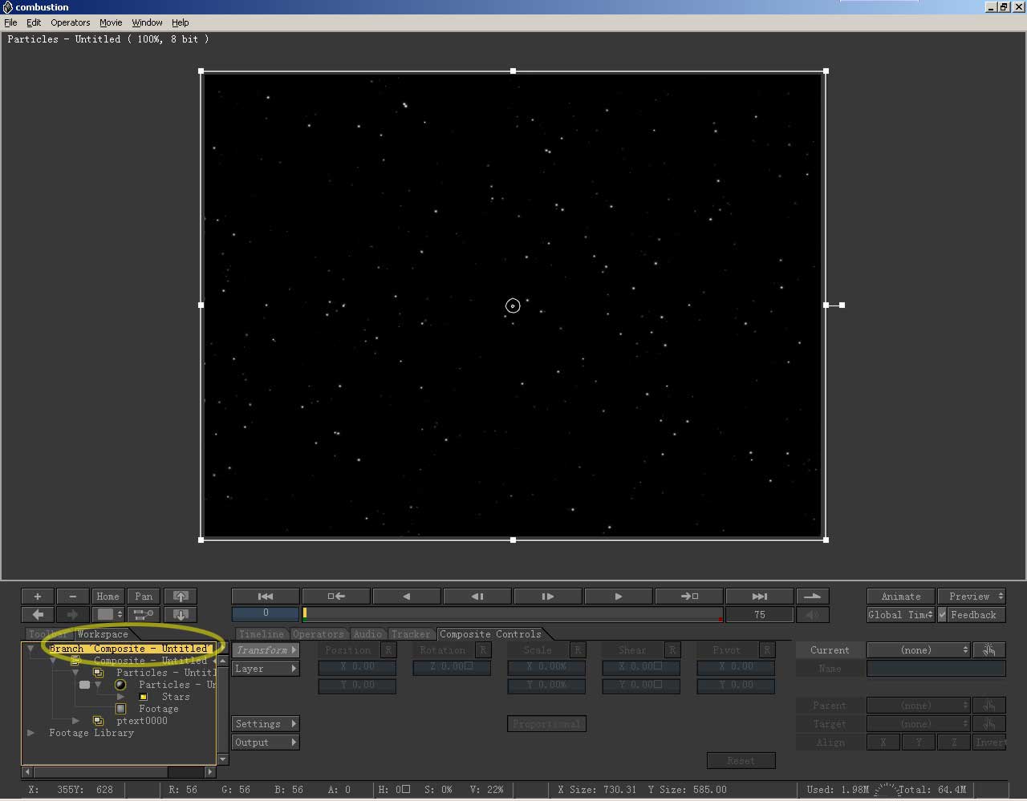The image size is (1027, 801).
Task: Switch to the Timeline tab
Action: (261, 634)
